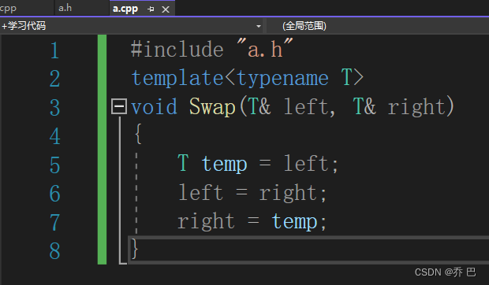Click the opening brace on line 4
The height and width of the screenshot is (285, 489).
[x=139, y=134]
